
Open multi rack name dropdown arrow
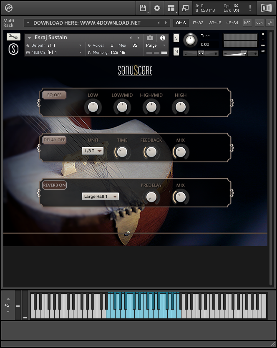tap(28, 23)
